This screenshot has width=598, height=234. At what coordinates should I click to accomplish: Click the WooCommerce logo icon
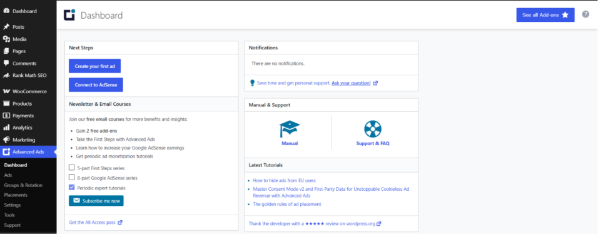[x=6, y=91]
